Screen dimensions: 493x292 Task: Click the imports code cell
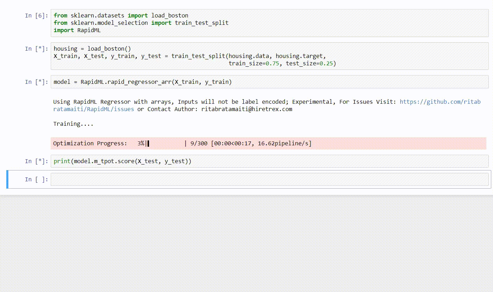[270, 23]
